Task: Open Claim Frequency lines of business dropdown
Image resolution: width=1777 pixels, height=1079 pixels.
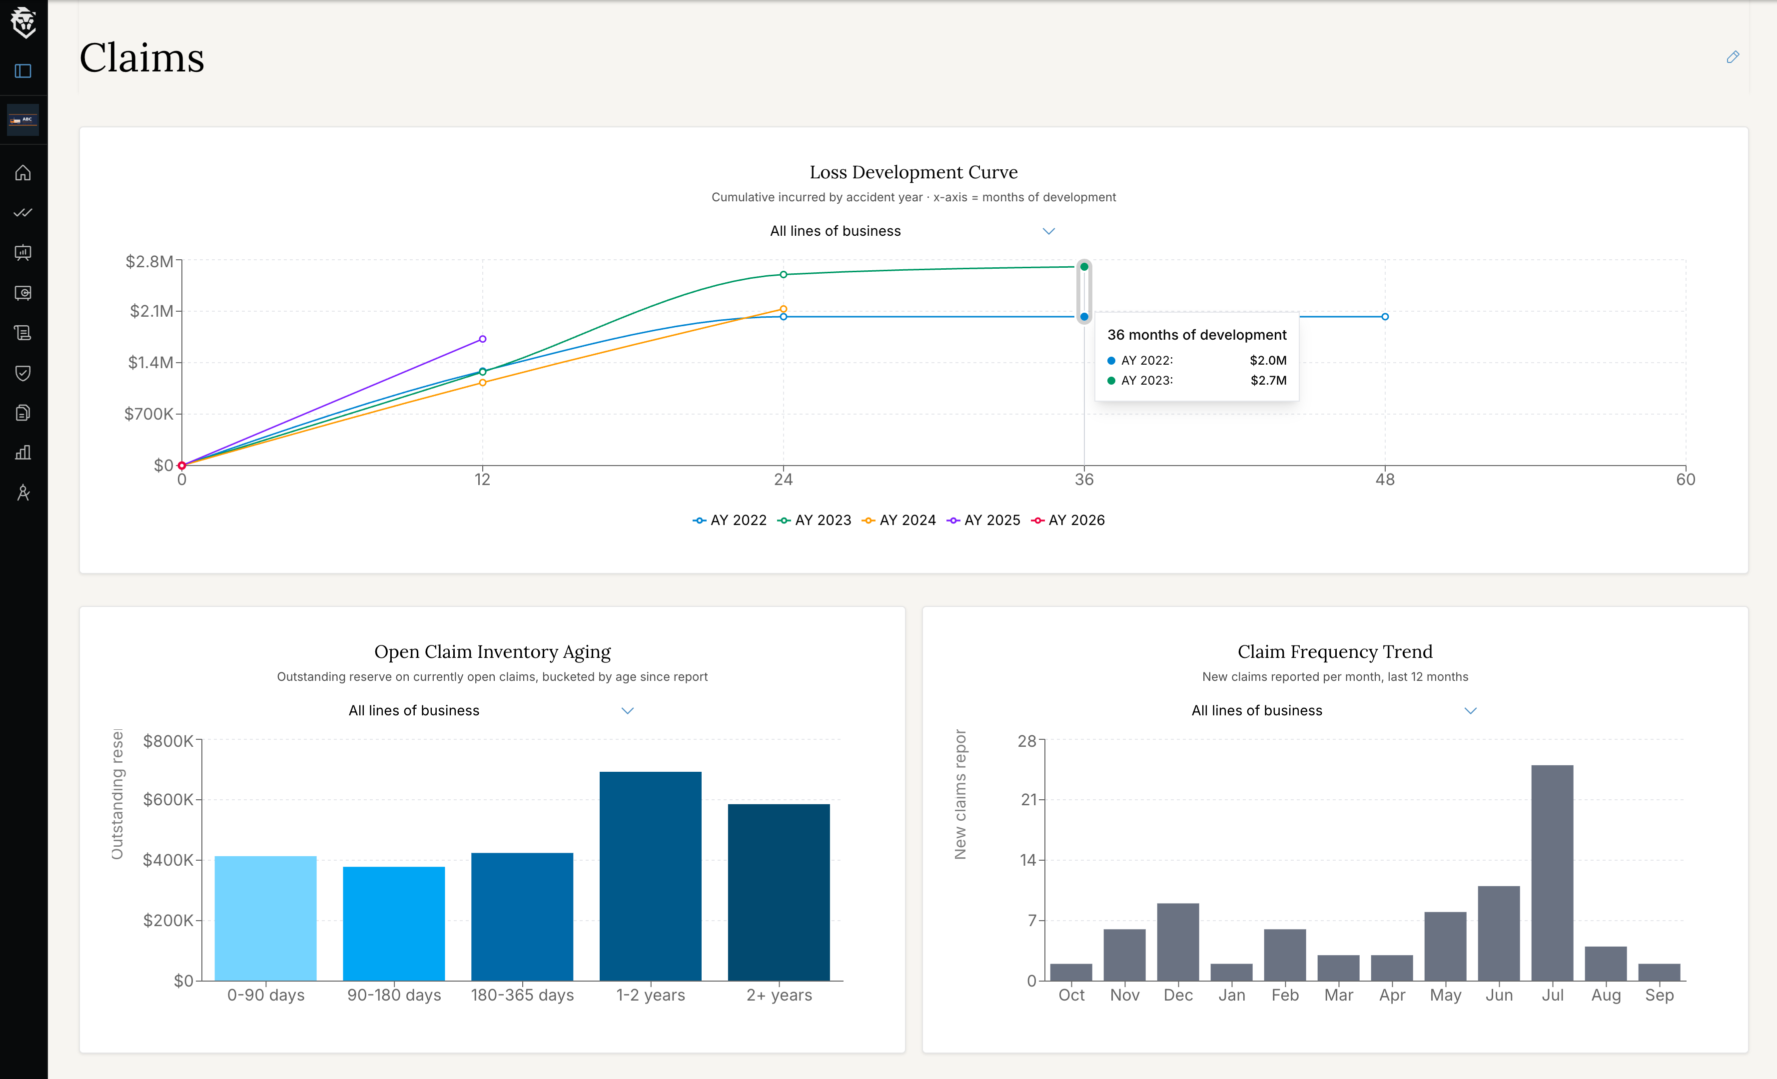Action: pyautogui.click(x=1335, y=711)
